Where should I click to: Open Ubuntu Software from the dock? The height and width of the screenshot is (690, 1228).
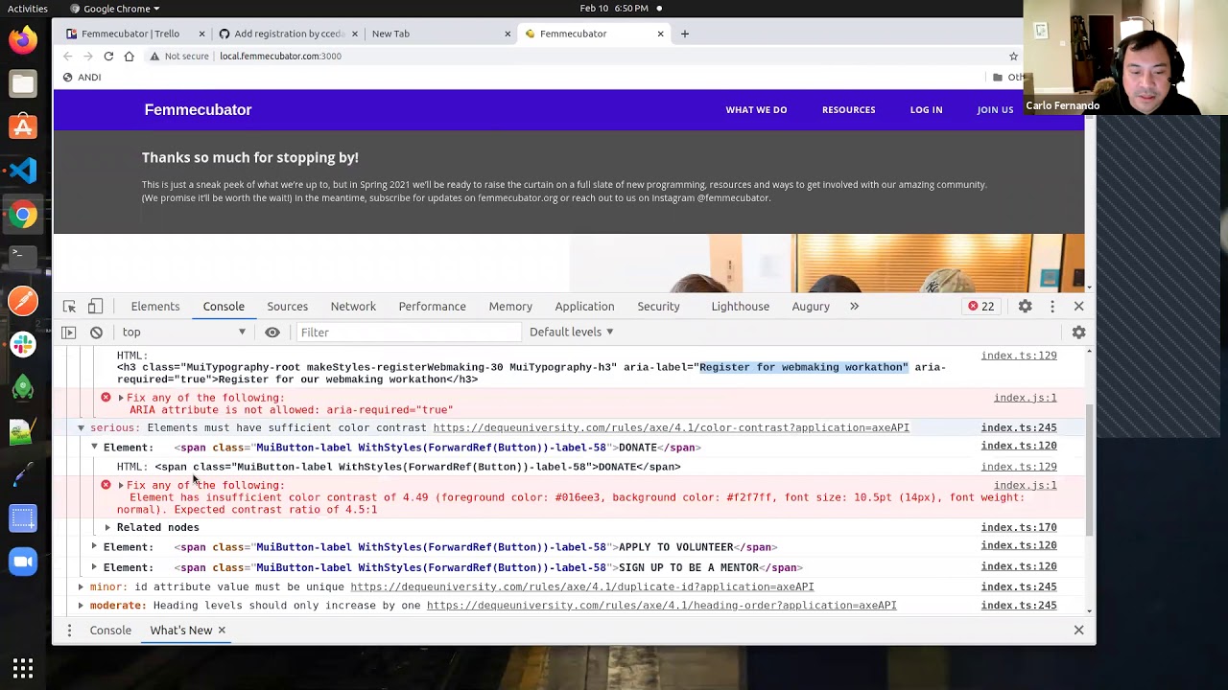click(x=23, y=127)
